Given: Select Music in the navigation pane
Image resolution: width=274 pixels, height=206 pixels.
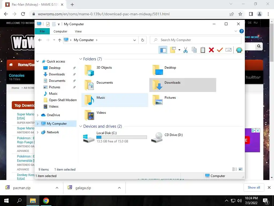Looking at the screenshot, I should (53, 94).
